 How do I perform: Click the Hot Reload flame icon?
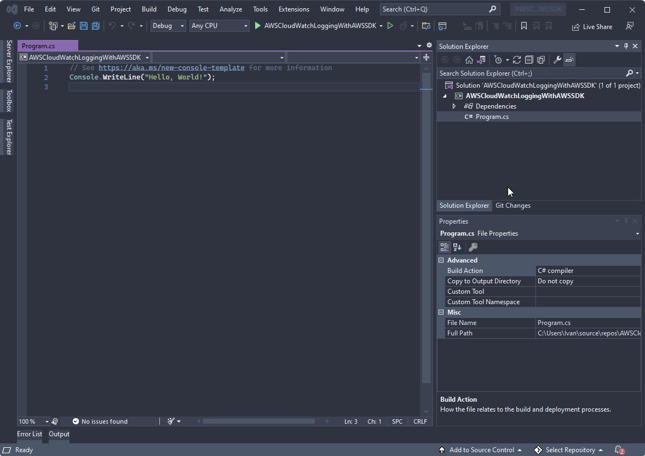tap(404, 26)
